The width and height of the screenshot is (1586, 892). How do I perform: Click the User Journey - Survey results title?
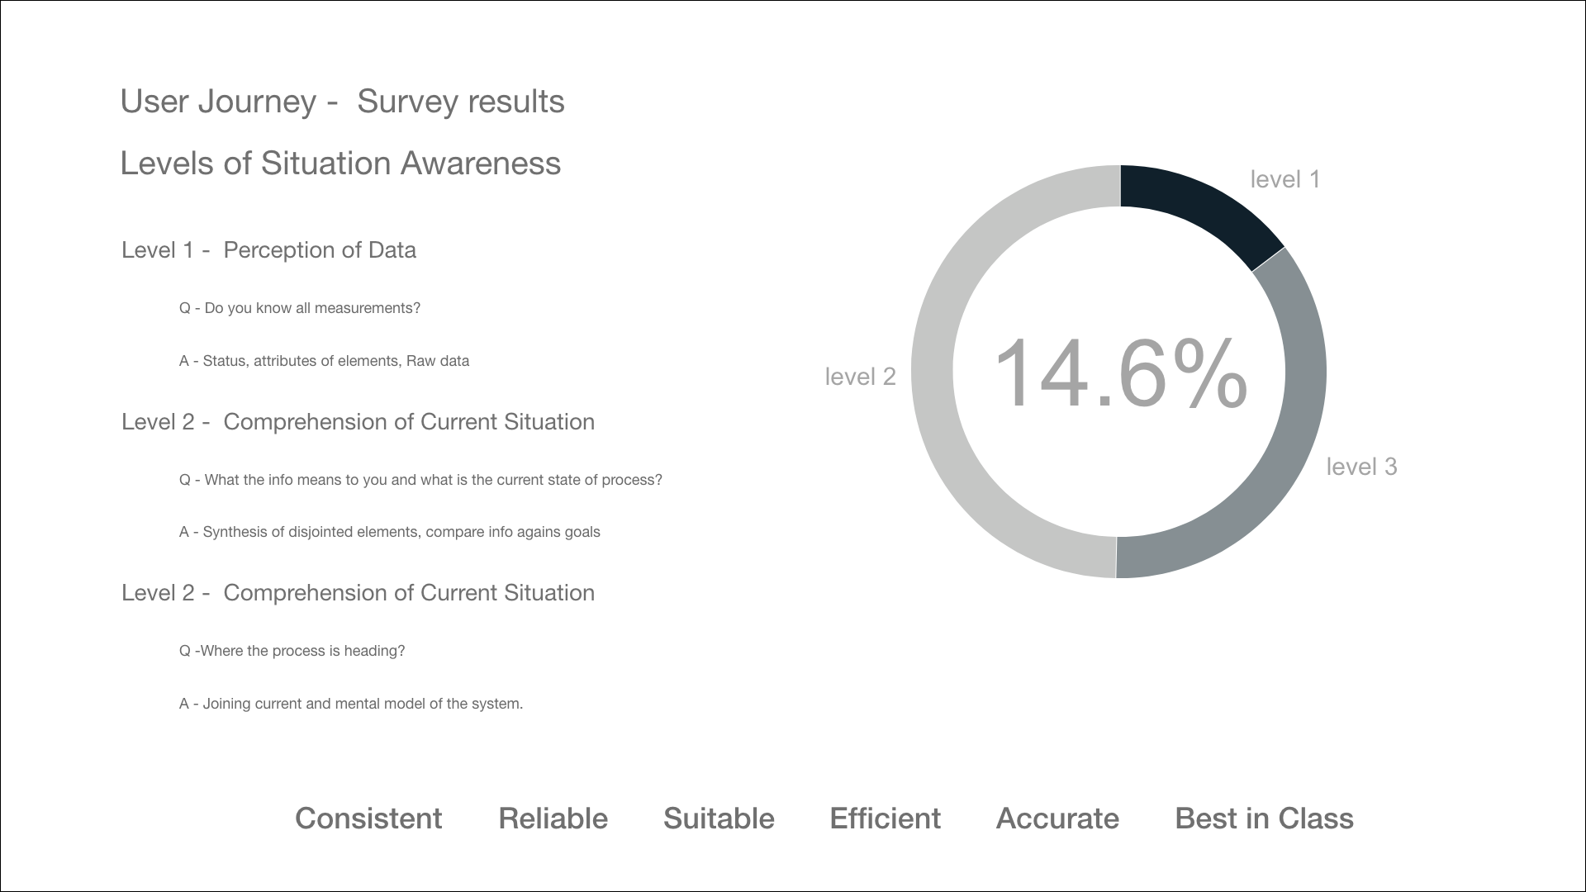tap(342, 102)
